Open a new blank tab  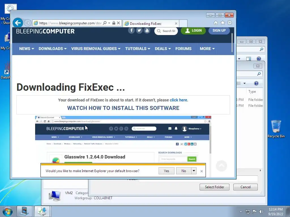pyautogui.click(x=183, y=24)
